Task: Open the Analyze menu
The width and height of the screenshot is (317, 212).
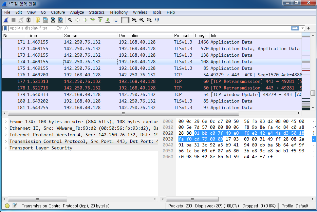Action: click(x=77, y=12)
